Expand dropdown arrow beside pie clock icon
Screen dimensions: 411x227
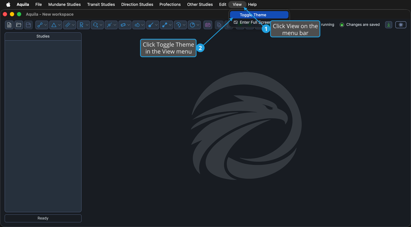[198, 25]
